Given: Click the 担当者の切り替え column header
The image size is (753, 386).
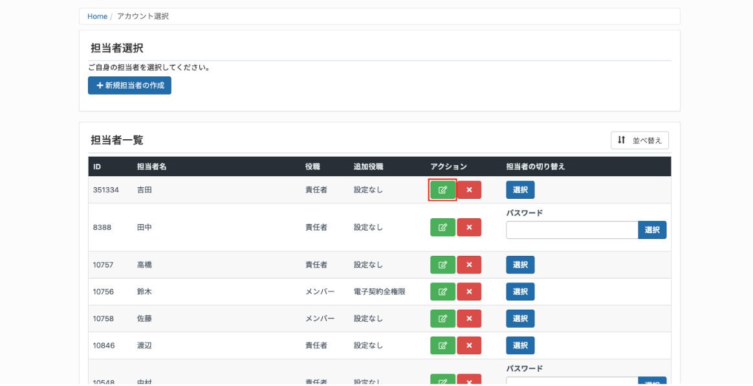Looking at the screenshot, I should pyautogui.click(x=536, y=167).
